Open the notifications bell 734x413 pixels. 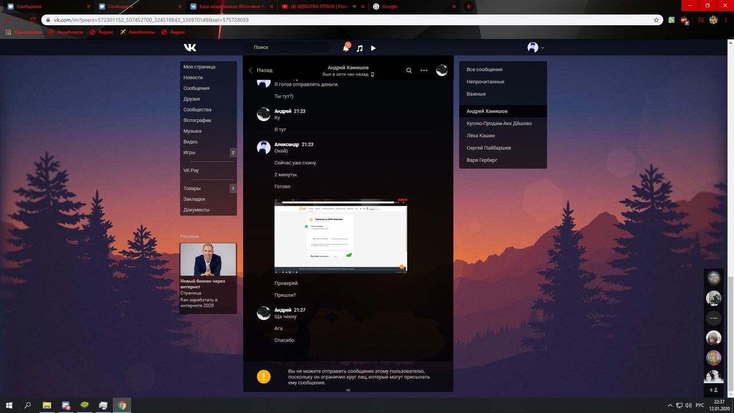(x=346, y=48)
